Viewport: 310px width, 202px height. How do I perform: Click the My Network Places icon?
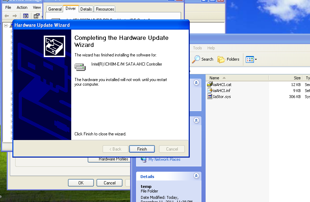144,159
